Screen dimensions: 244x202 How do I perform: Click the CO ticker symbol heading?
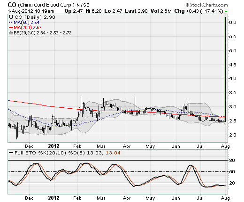(x=12, y=5)
